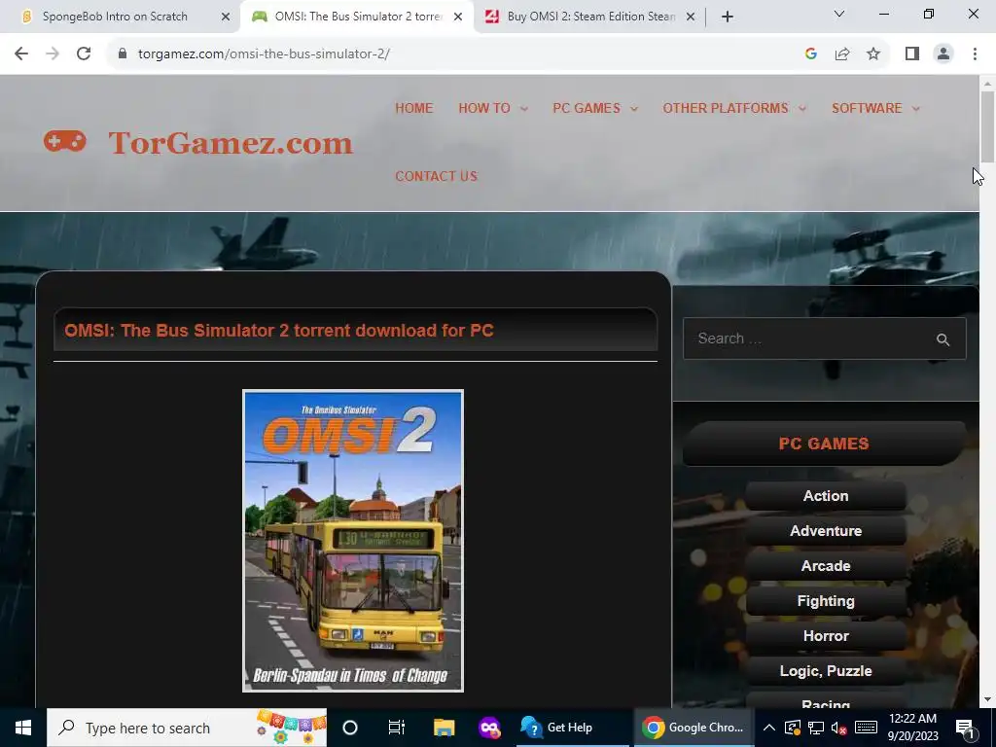Expand the PC GAMES dropdown chevron
This screenshot has width=996, height=747.
(634, 109)
